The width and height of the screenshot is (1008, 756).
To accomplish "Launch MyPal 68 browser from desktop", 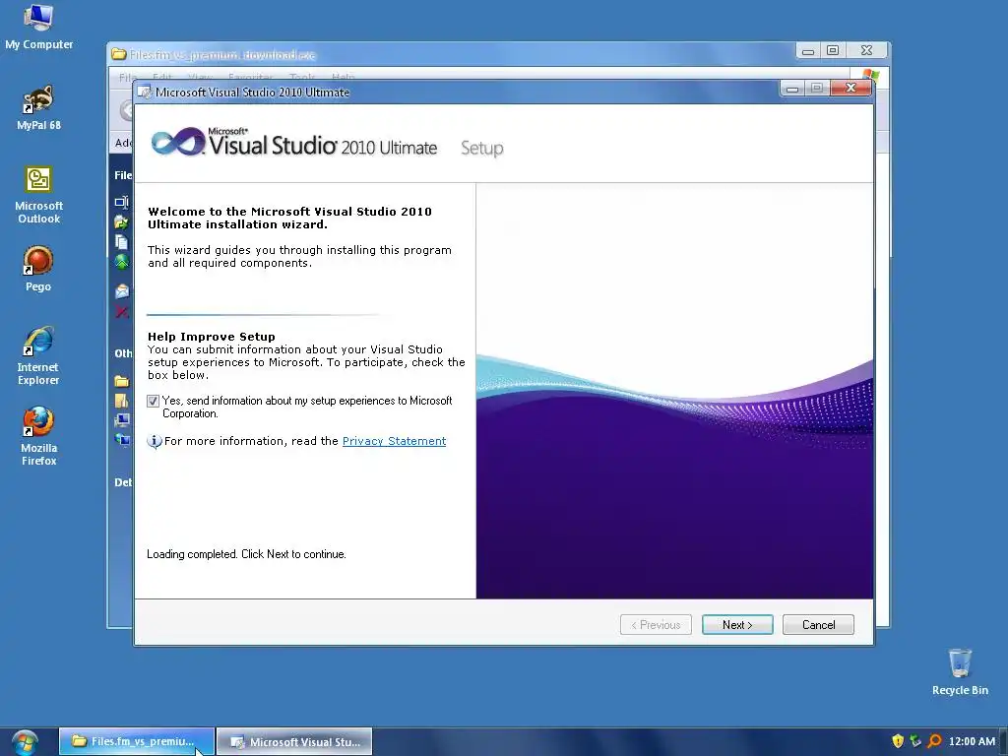I will click(38, 108).
